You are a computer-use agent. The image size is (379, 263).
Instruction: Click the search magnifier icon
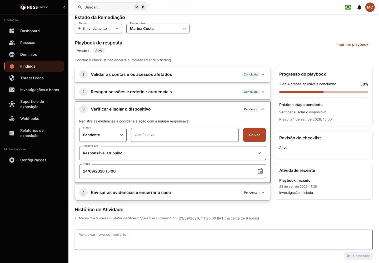[80, 7]
